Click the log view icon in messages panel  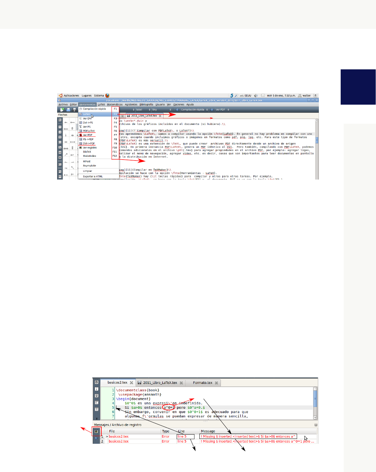point(96,431)
